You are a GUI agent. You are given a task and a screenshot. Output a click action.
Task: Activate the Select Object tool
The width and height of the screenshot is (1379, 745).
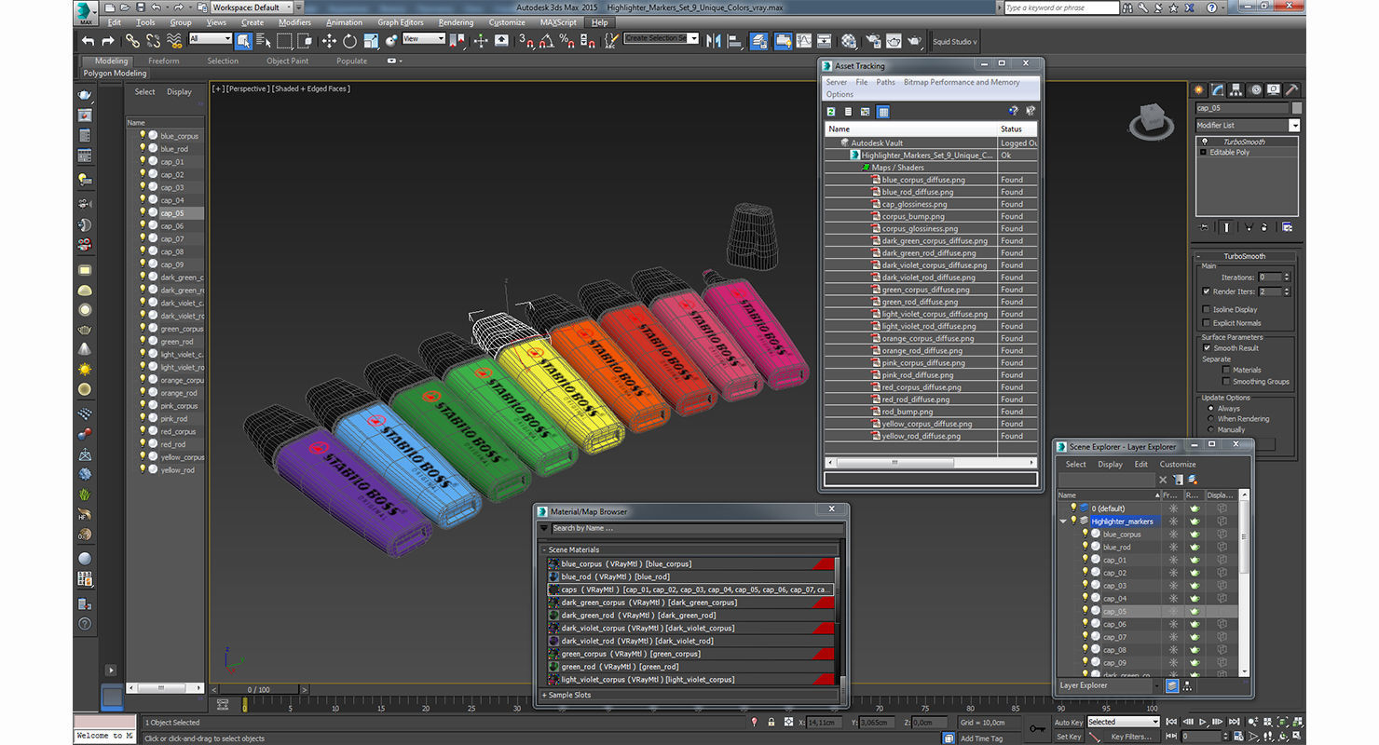243,41
